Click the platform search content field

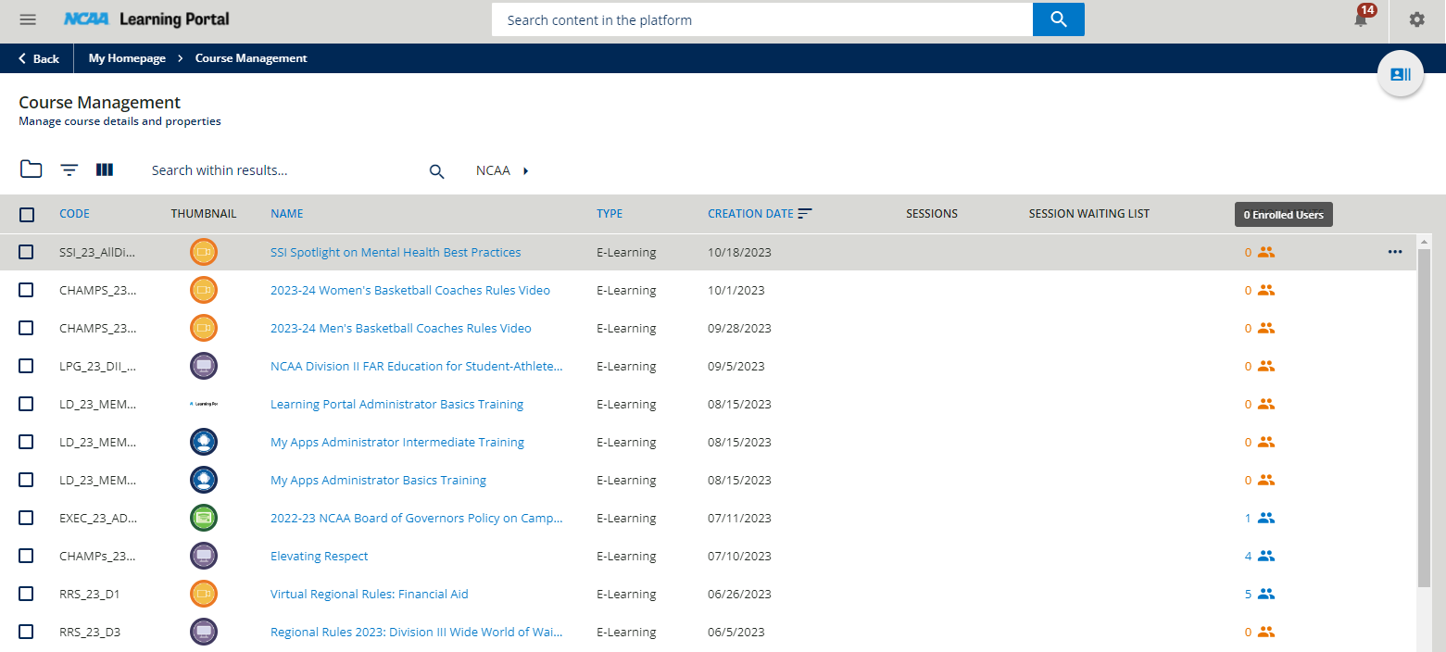click(761, 19)
